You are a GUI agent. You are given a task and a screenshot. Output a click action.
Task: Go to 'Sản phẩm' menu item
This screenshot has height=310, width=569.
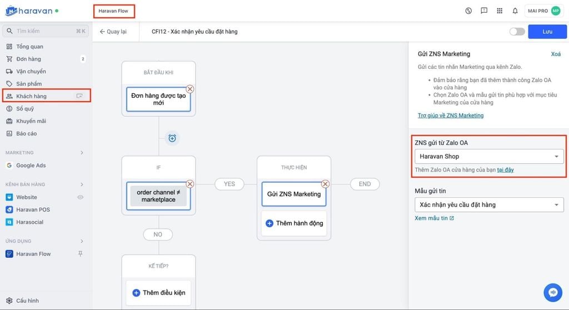29,84
